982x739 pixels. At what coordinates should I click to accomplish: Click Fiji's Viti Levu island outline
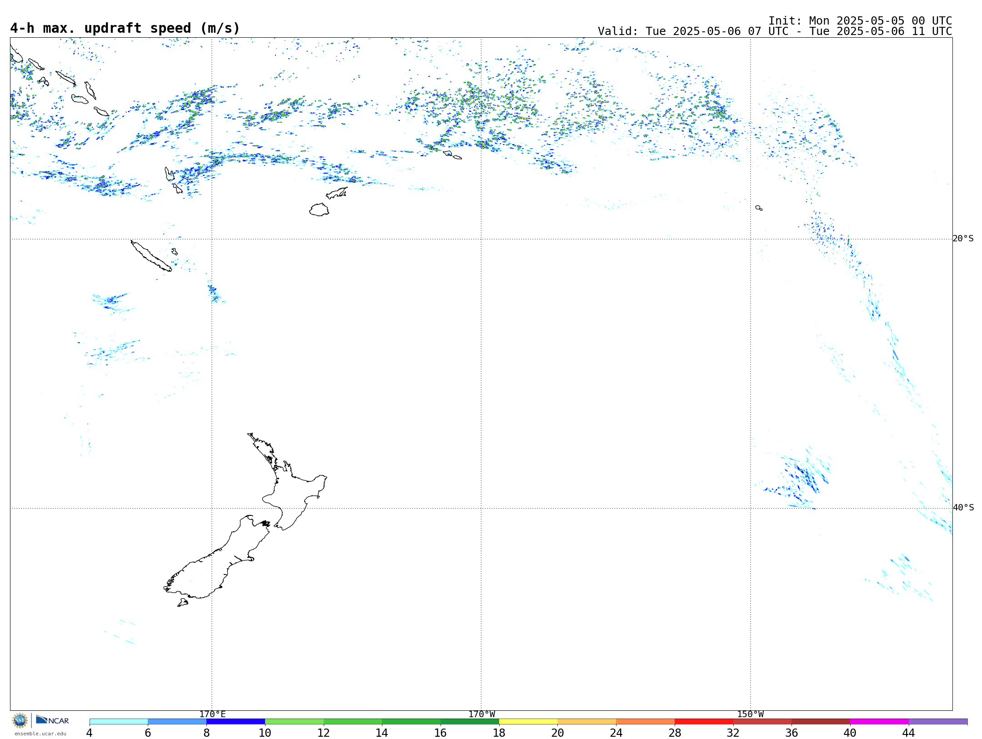click(x=319, y=210)
